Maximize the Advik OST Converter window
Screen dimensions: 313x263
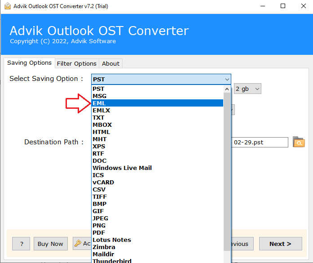coord(283,6)
